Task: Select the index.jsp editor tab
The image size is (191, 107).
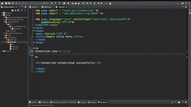Action: (60, 7)
